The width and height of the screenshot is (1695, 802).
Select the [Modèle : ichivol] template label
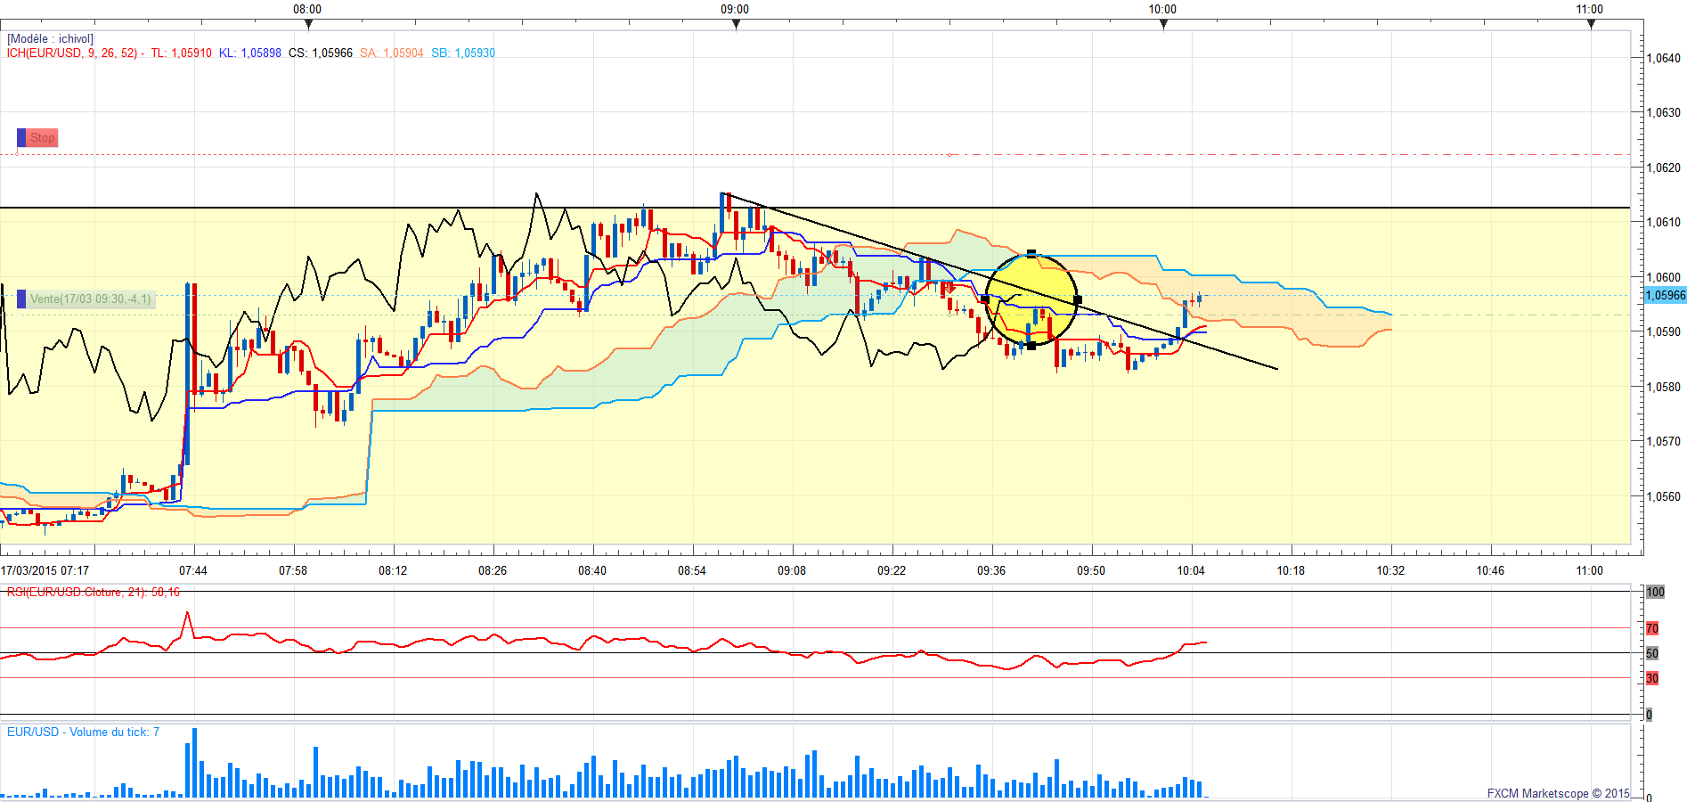pyautogui.click(x=50, y=39)
